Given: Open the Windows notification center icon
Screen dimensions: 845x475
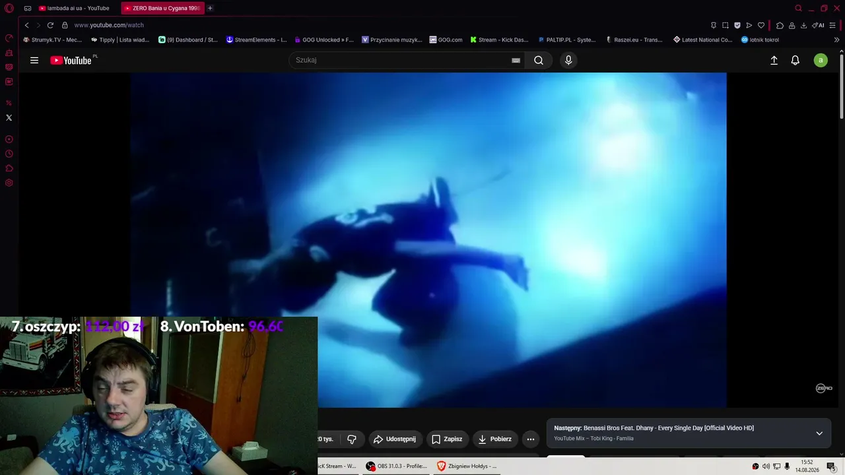Looking at the screenshot, I should click(830, 466).
